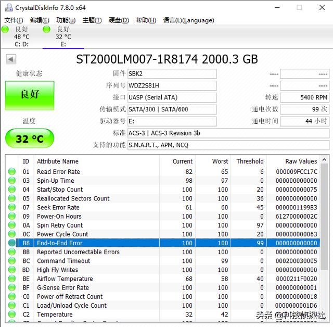This screenshot has height=327, width=333.
Task: Click status icon of Power-off Retract Count row
Action: point(12,296)
